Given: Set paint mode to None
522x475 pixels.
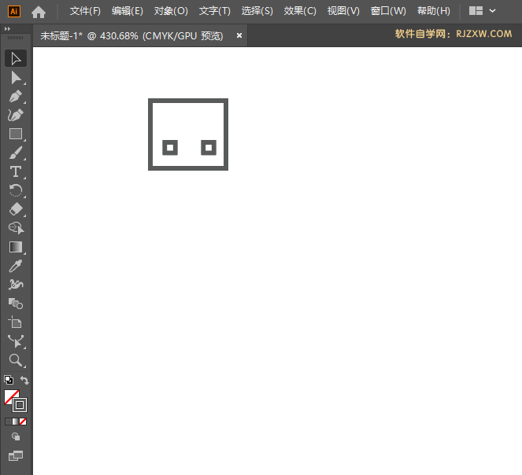Looking at the screenshot, I should [23, 422].
